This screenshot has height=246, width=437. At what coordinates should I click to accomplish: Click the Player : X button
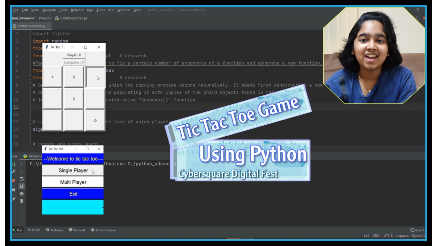coord(74,55)
